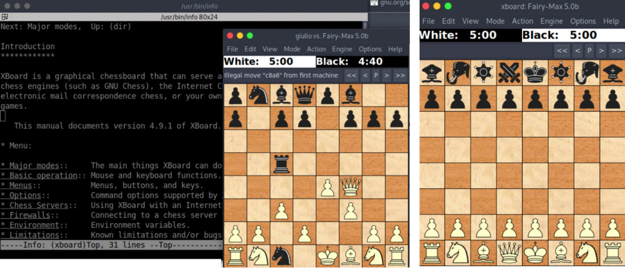
Task: Follow the Firewalls info link
Action: click(x=30, y=215)
